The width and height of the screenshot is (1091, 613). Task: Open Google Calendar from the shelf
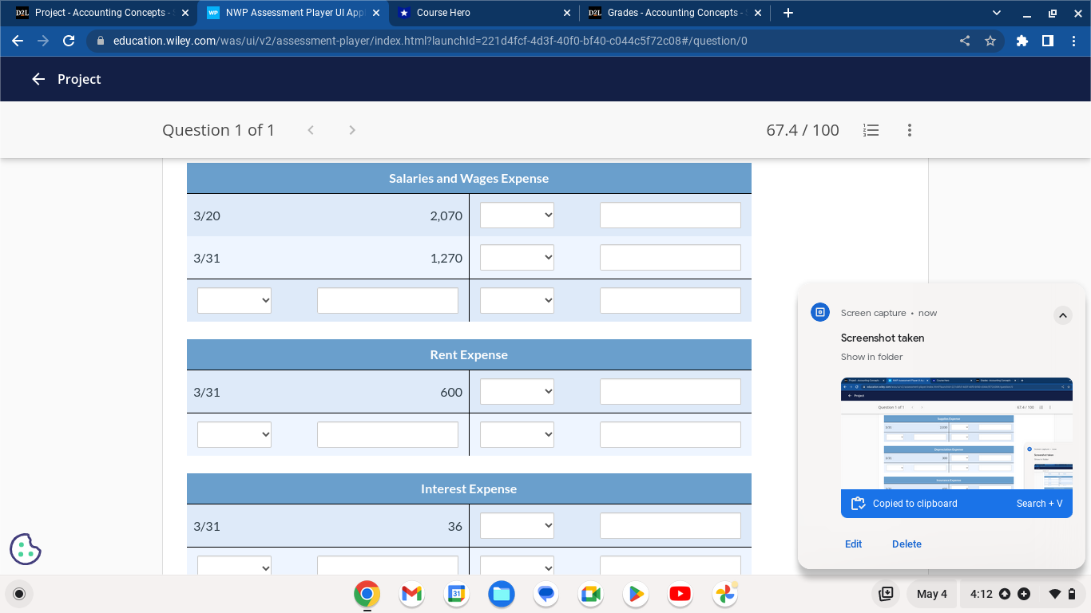[x=456, y=594]
